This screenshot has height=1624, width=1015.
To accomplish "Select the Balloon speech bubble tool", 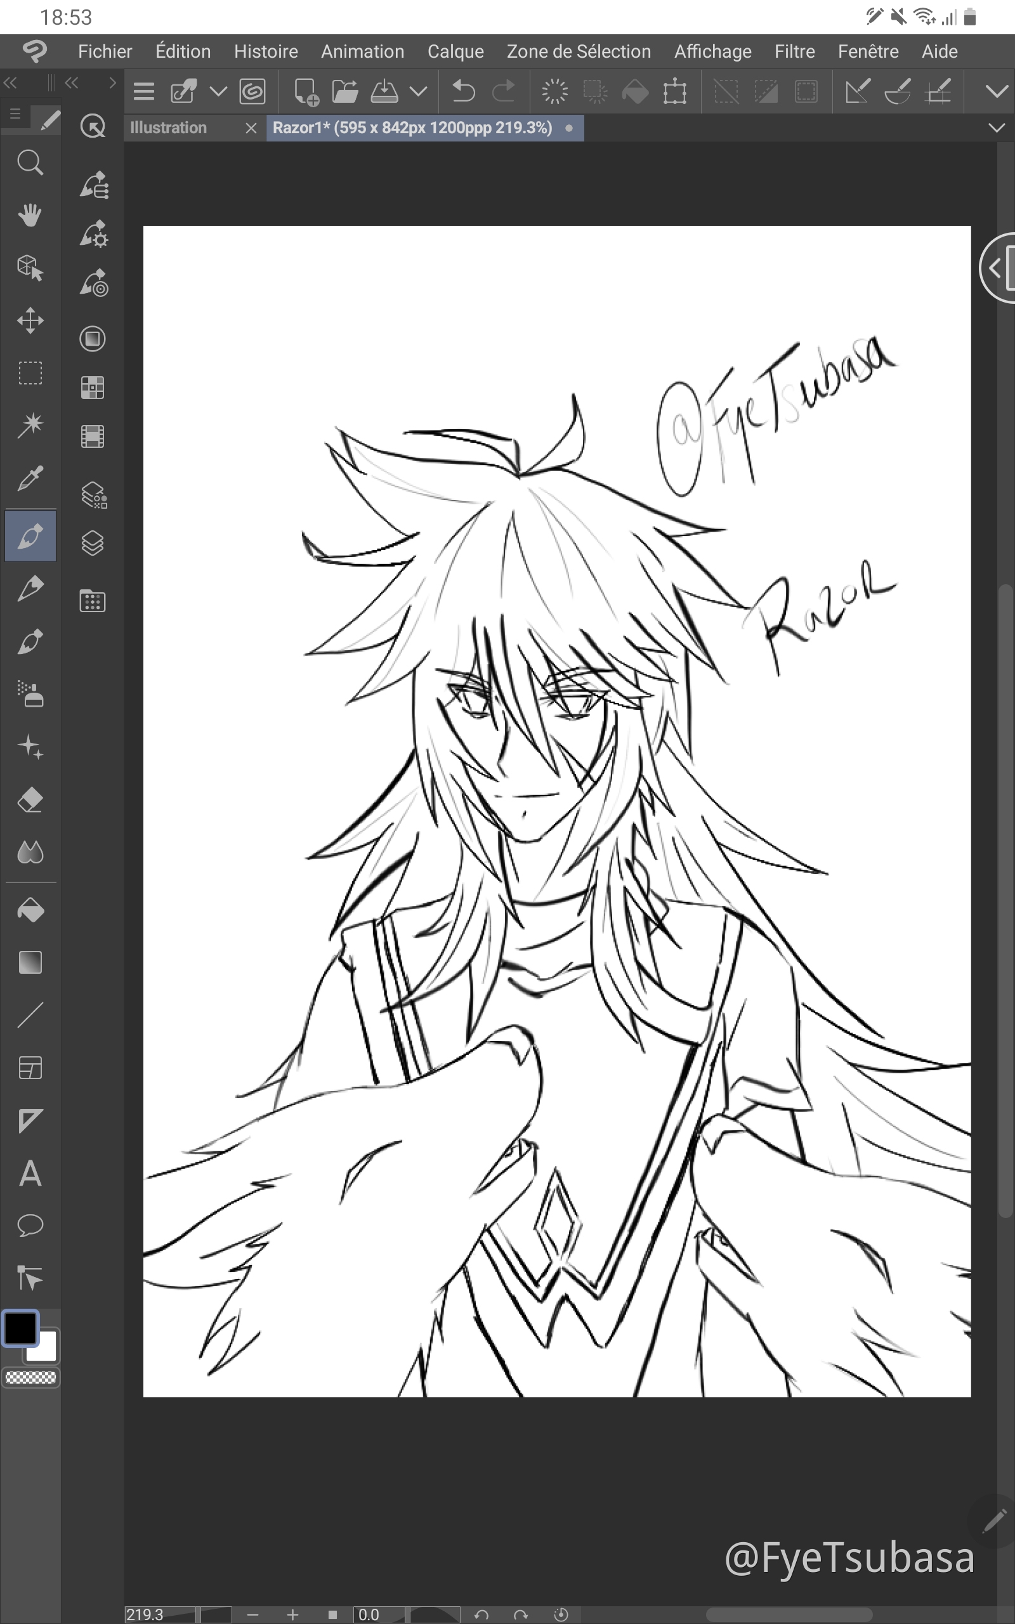I will tap(30, 1226).
